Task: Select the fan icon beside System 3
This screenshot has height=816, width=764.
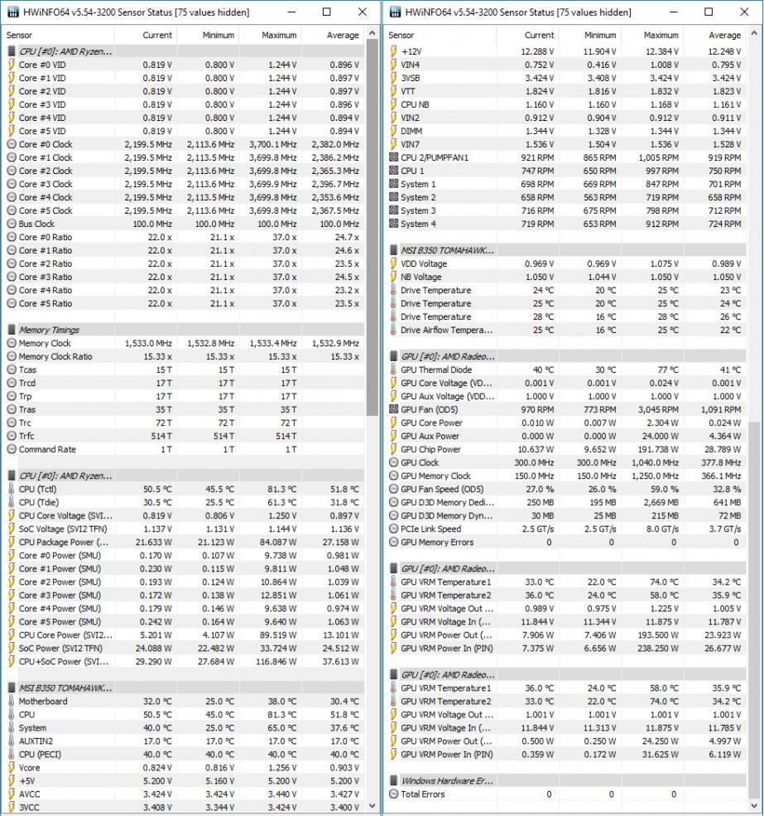Action: tap(394, 210)
